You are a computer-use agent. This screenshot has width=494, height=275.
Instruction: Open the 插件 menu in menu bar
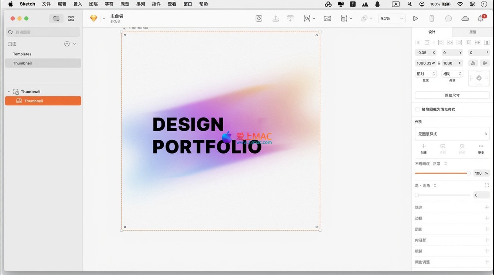tap(156, 4)
